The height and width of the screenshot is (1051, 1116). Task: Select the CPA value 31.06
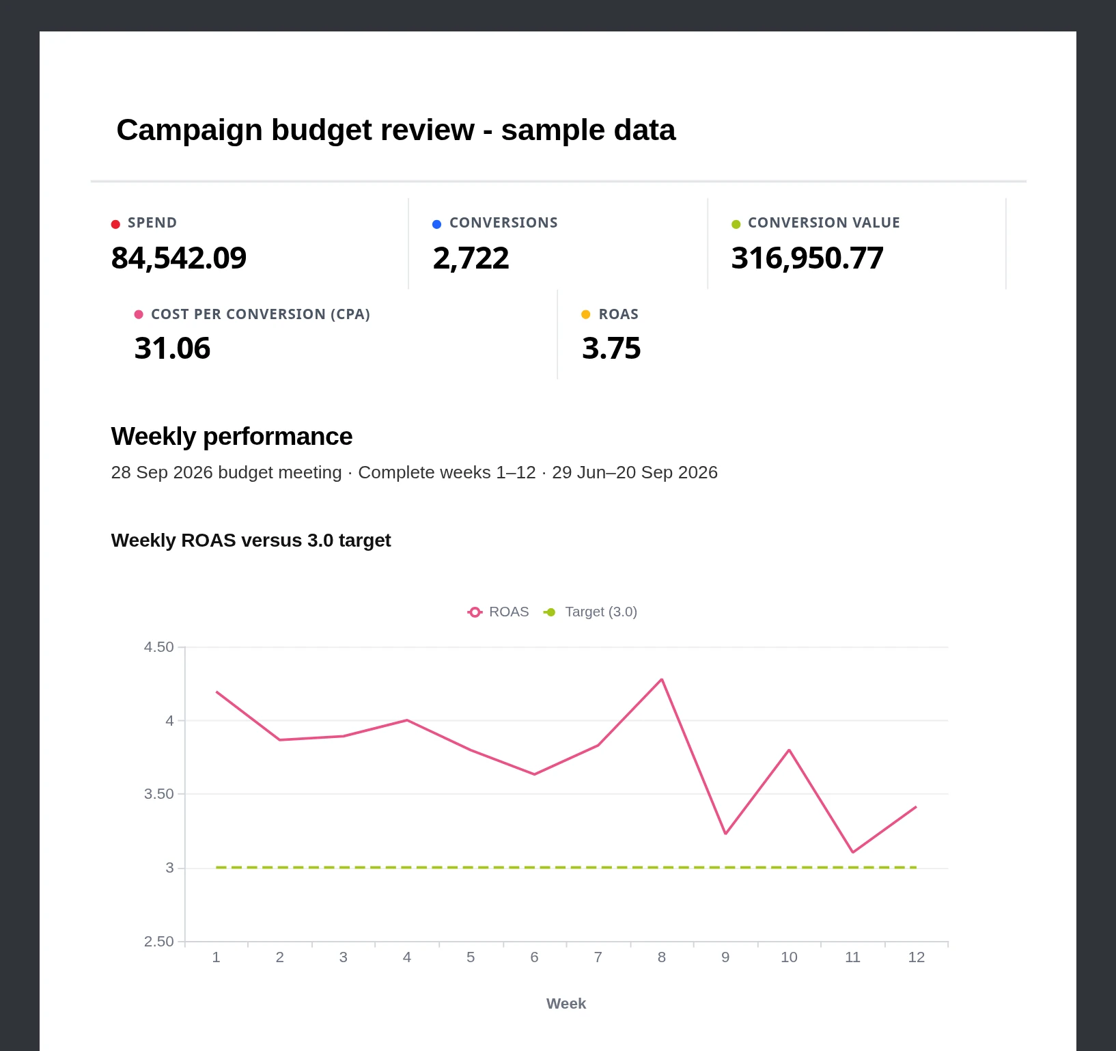(x=172, y=349)
